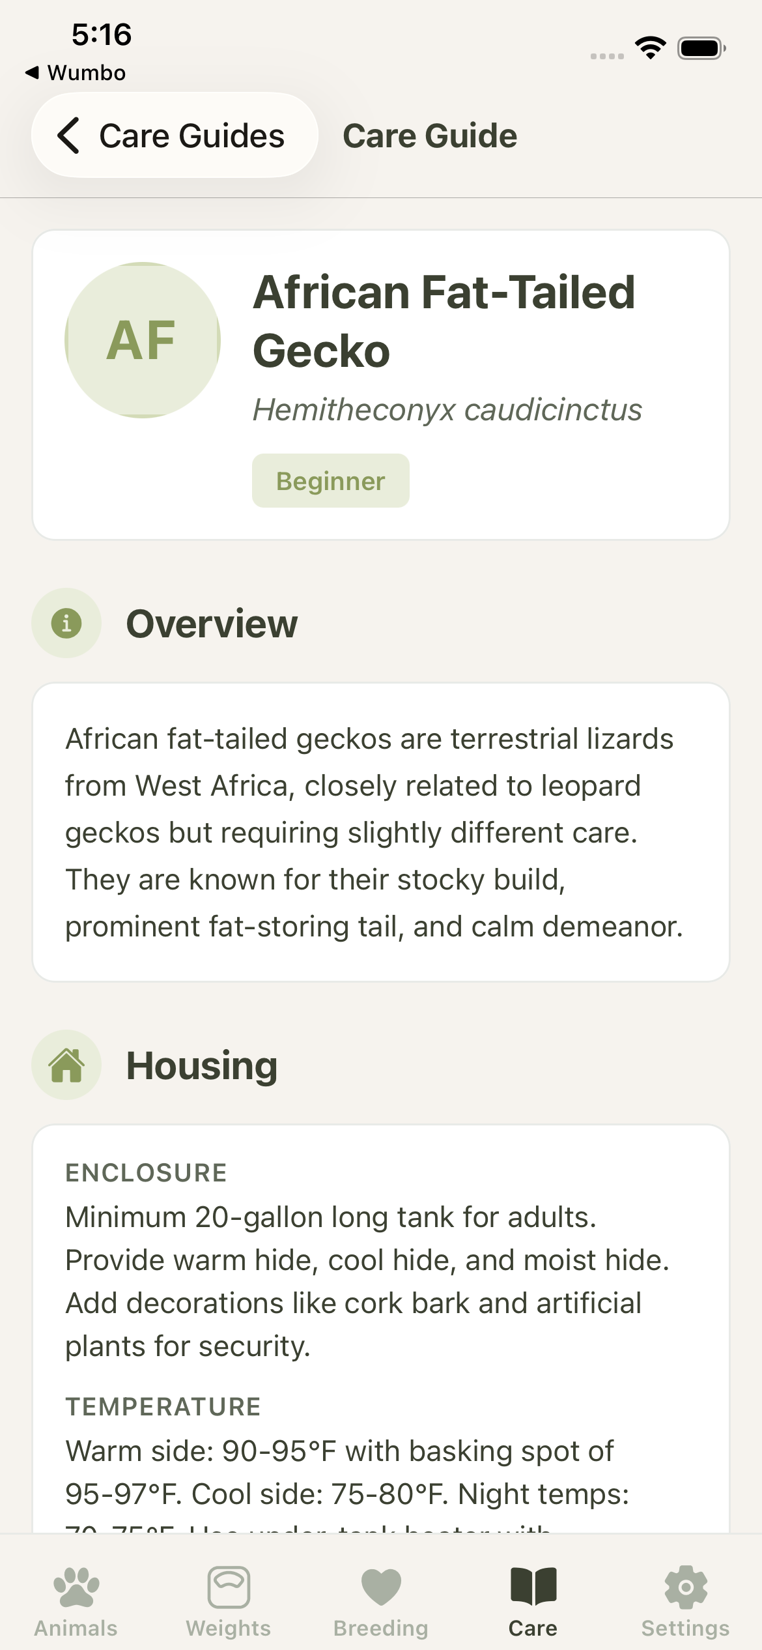Tap the African Fat-Tailed Gecko title

(x=444, y=321)
